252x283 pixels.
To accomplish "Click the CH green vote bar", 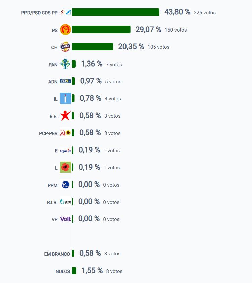I will (92, 47).
